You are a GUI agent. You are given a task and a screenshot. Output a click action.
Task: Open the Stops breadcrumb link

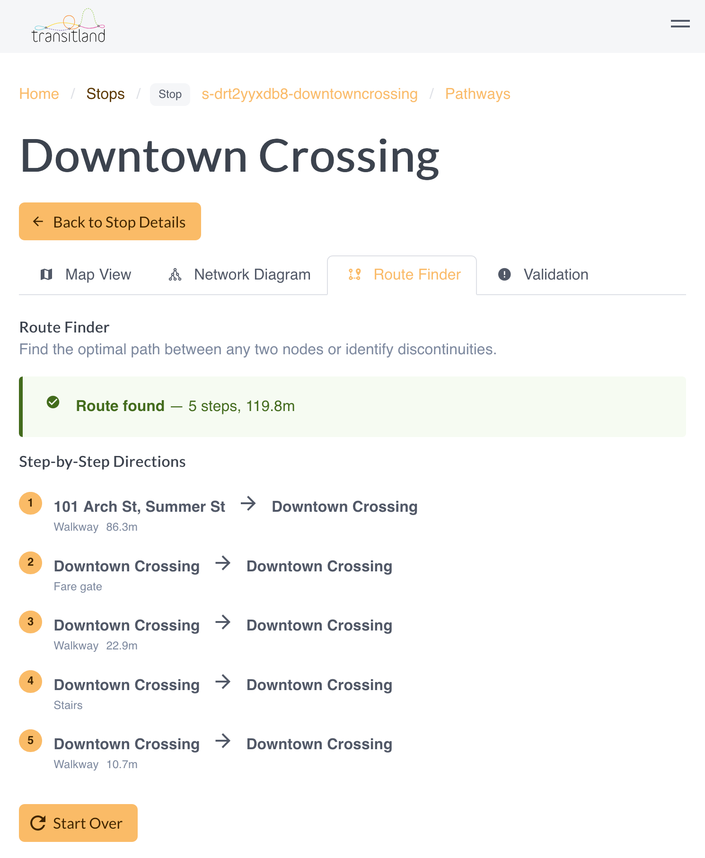click(x=105, y=94)
